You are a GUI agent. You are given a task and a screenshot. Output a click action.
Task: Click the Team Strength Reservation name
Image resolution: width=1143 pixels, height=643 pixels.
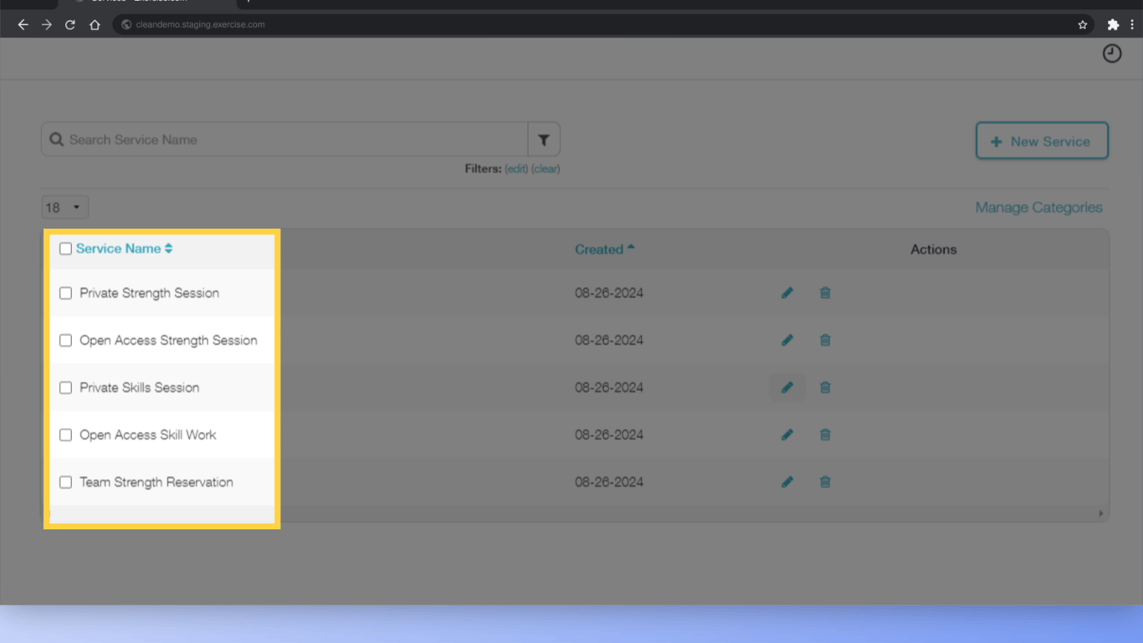(x=156, y=482)
